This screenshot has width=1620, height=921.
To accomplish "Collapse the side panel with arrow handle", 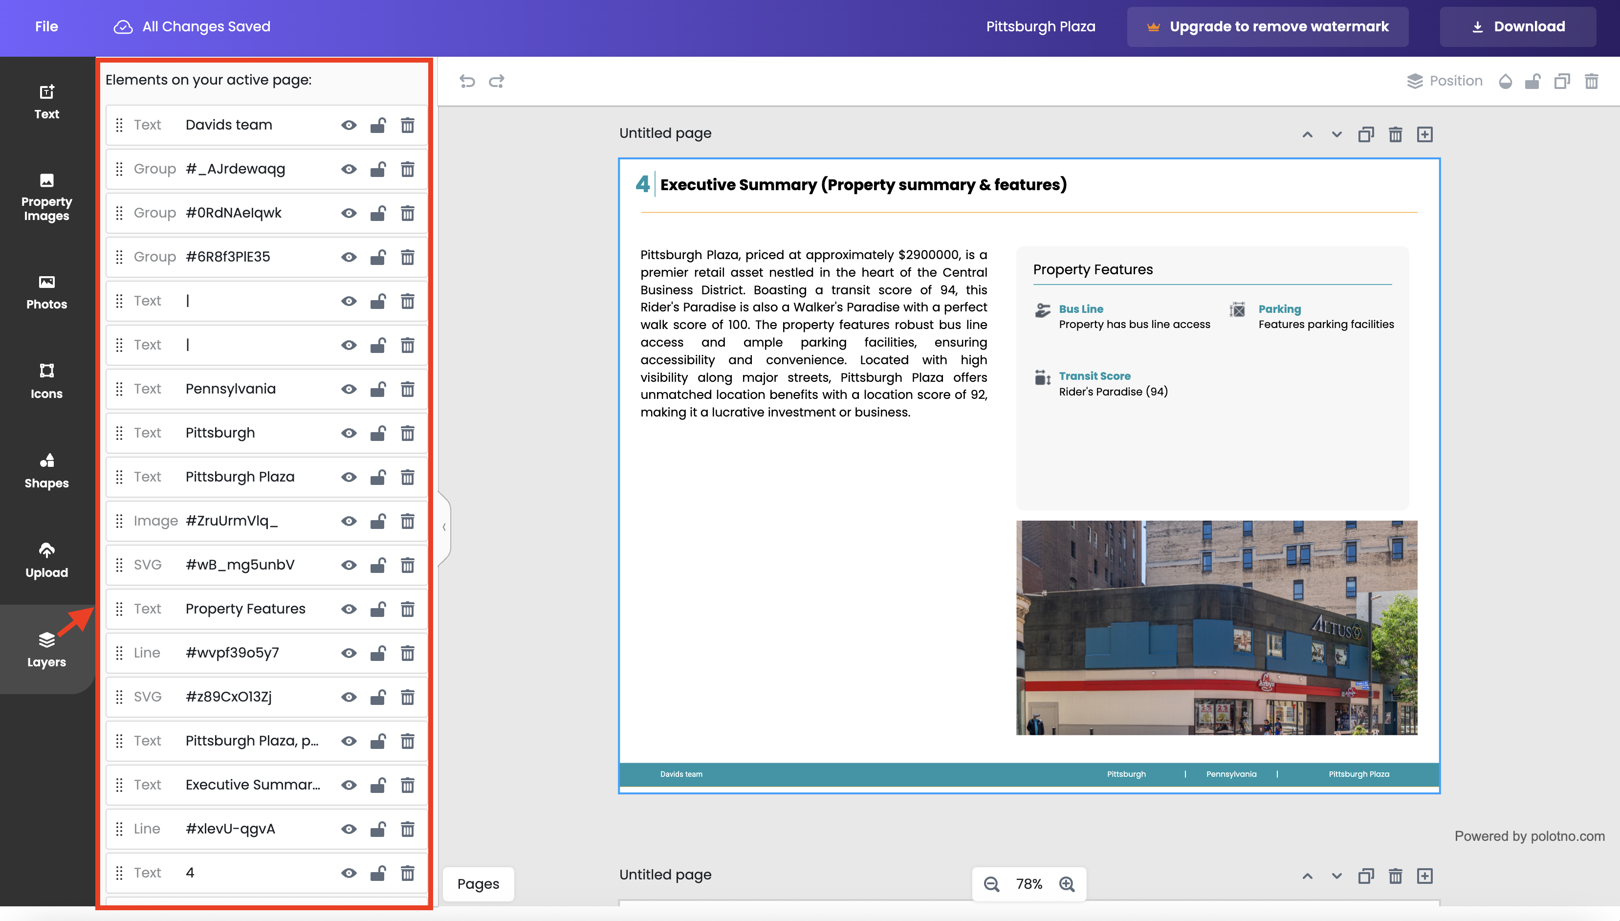I will tap(444, 527).
